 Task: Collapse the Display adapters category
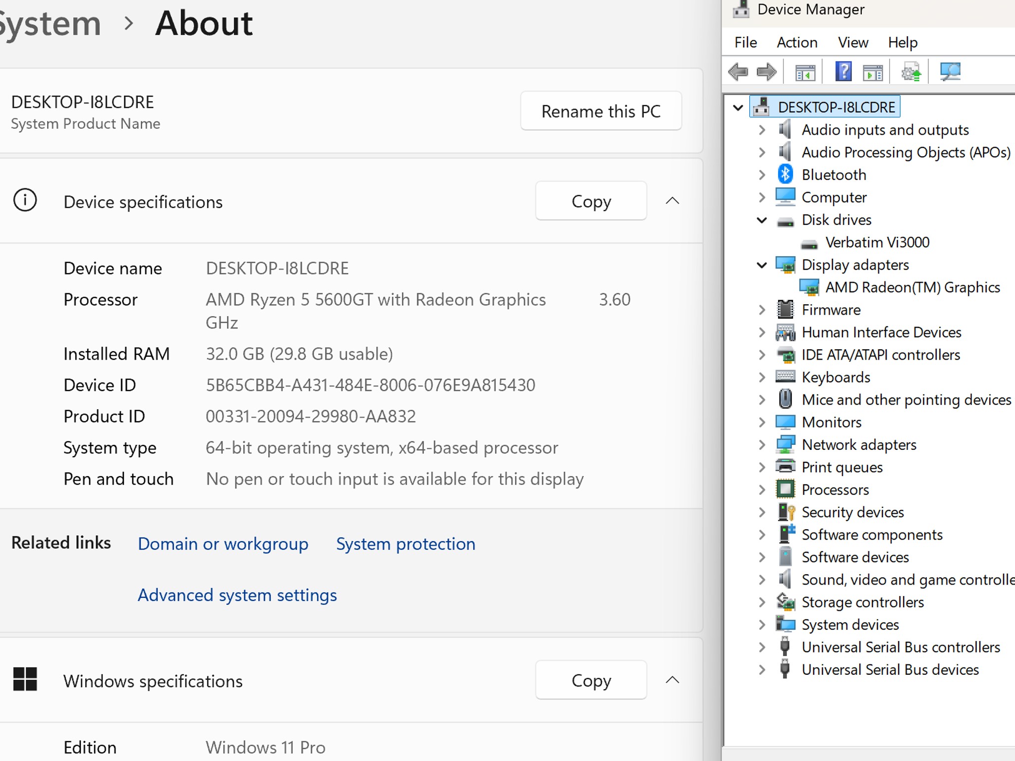point(762,265)
